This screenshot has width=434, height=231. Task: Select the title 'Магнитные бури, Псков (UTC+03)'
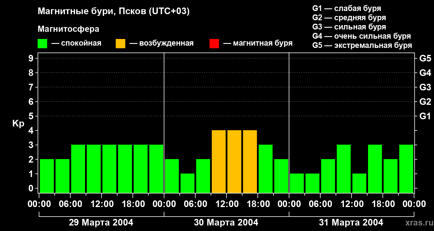point(114,12)
